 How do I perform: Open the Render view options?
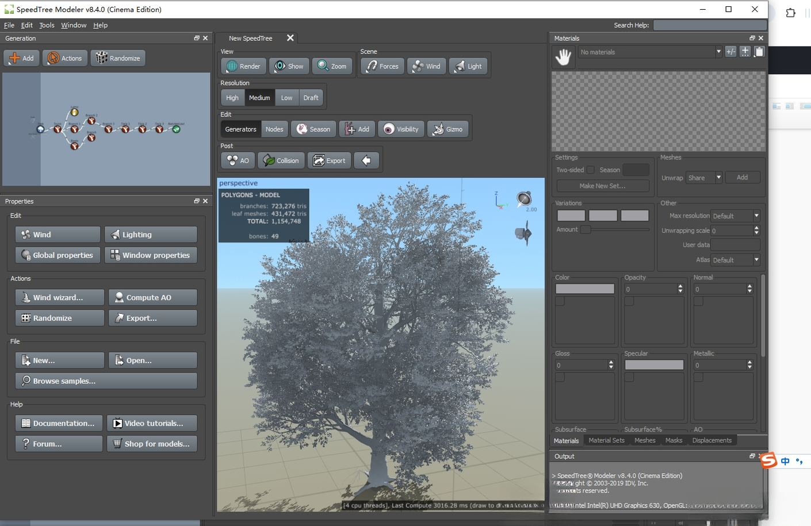(243, 66)
